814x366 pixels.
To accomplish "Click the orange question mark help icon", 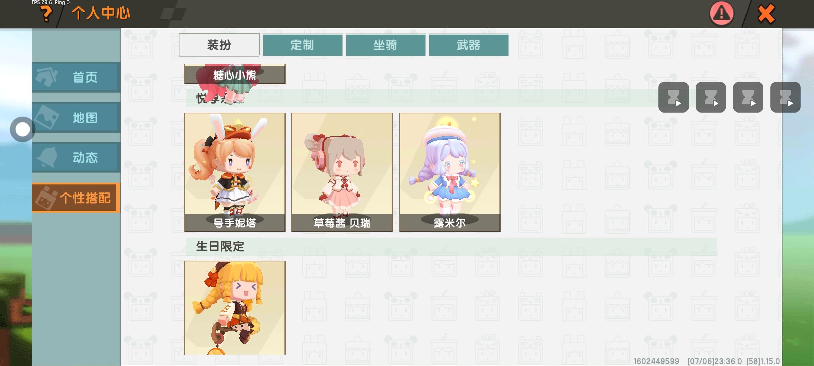I will [46, 14].
